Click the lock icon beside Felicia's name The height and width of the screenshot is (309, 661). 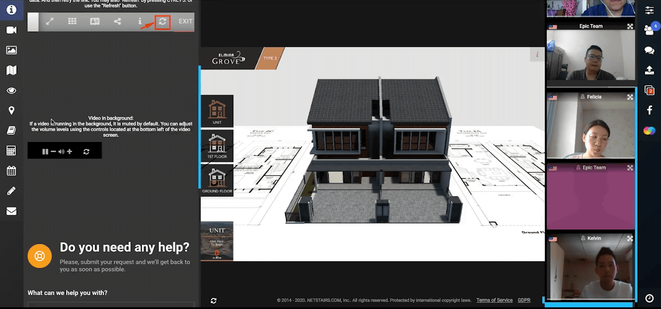[x=583, y=97]
